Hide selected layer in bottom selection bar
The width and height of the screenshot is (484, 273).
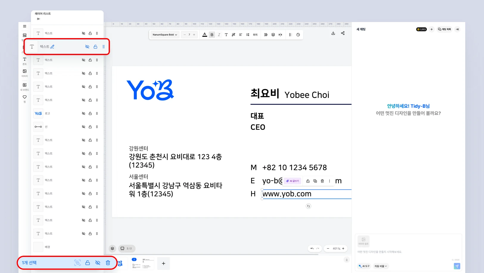pos(98,263)
